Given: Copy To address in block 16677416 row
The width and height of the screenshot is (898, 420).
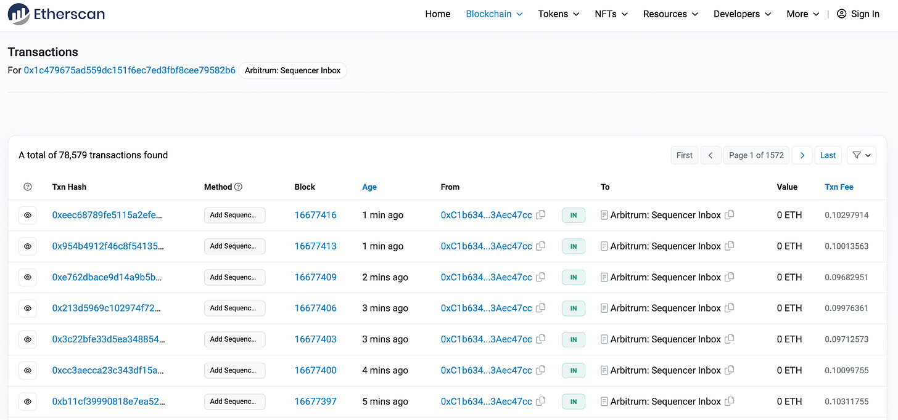Looking at the screenshot, I should tap(730, 215).
